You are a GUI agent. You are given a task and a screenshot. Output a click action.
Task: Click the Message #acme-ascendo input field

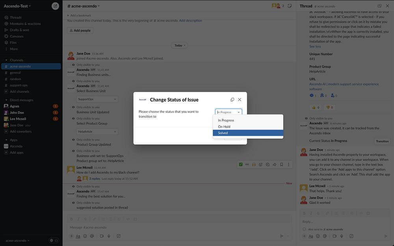(179, 228)
